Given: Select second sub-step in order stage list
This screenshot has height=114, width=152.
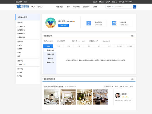Looking at the screenshot, I should click(x=50, y=54).
